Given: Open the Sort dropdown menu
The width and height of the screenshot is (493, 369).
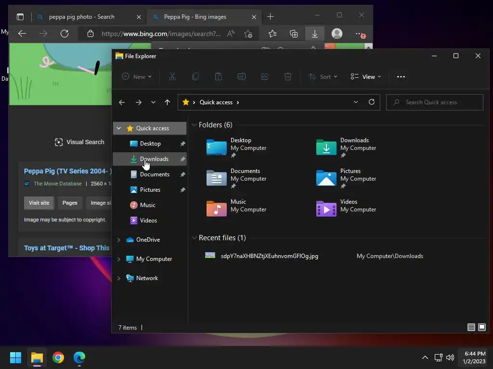Looking at the screenshot, I should [323, 76].
